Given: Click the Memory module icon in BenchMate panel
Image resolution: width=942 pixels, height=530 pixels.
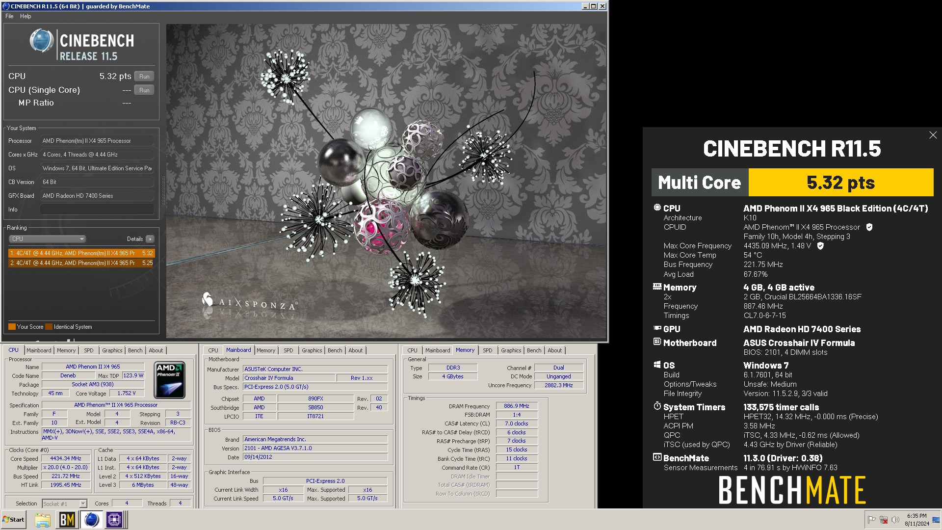Looking at the screenshot, I should pyautogui.click(x=657, y=287).
